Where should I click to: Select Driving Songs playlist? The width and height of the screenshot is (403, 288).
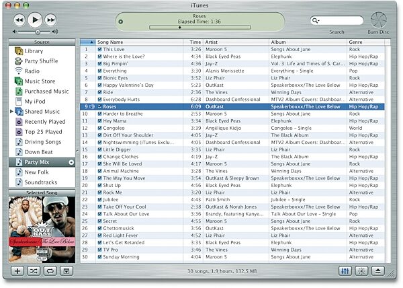tap(38, 142)
